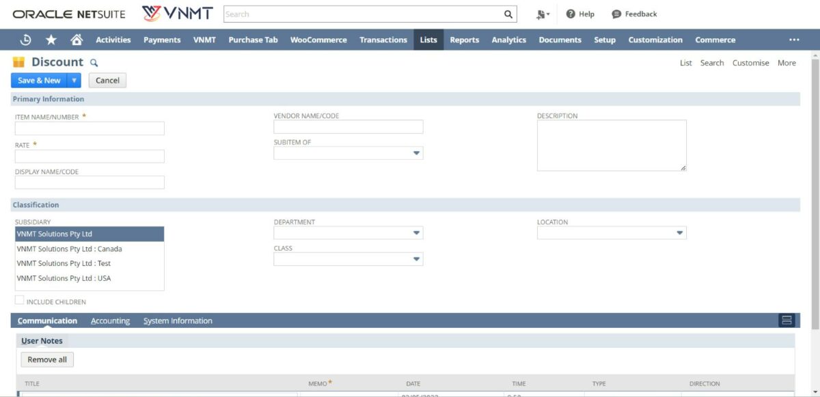Select subsidiary VNMT Solutions Pty Ltd : USA
The width and height of the screenshot is (820, 397).
coord(90,278)
